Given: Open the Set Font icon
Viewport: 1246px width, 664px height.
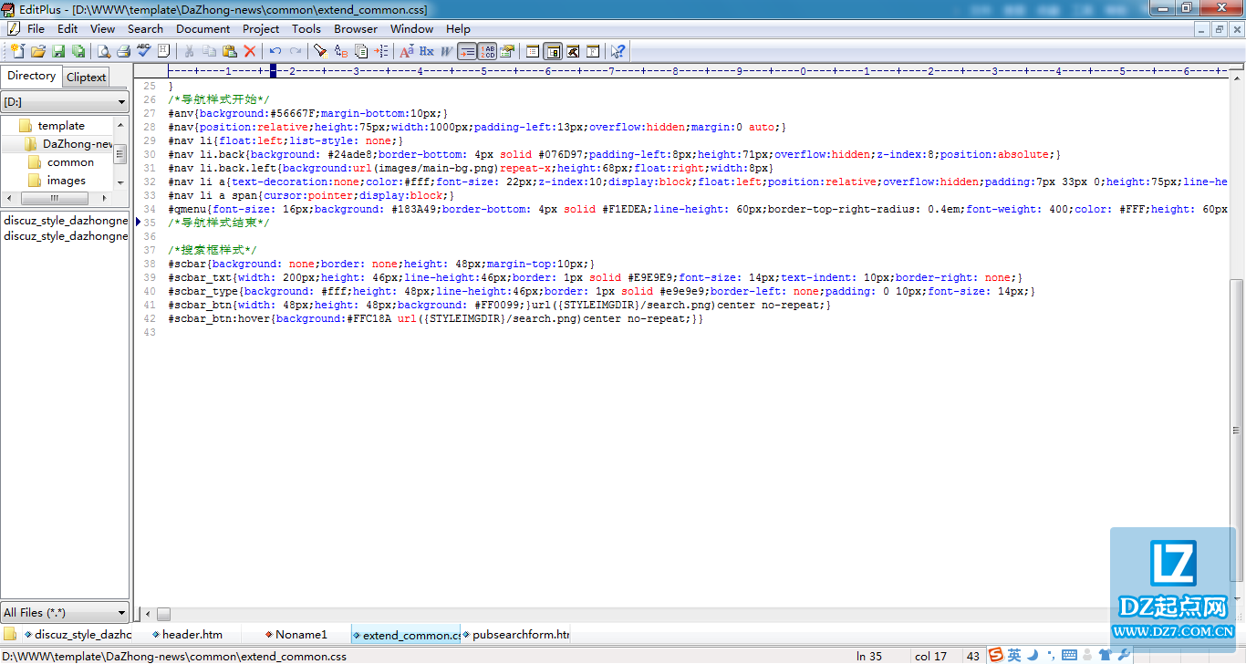Looking at the screenshot, I should click(407, 51).
